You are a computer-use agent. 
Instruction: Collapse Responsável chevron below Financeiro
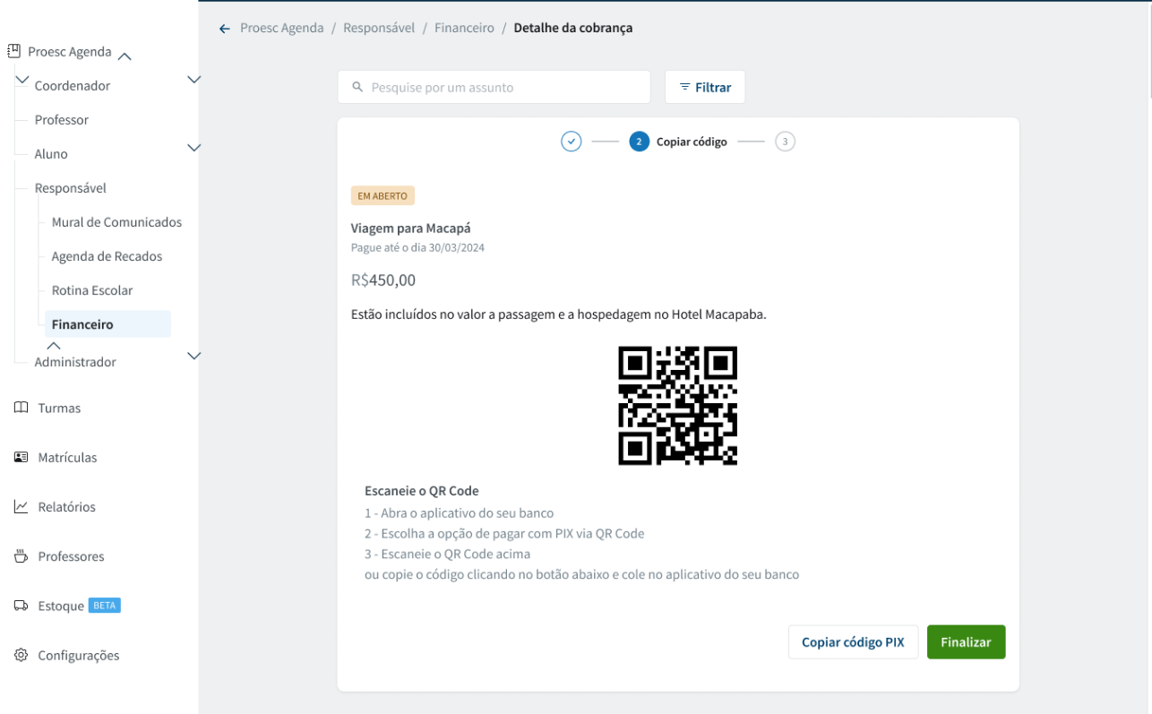(x=54, y=345)
